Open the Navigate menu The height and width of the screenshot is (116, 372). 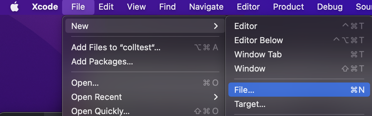[206, 7]
